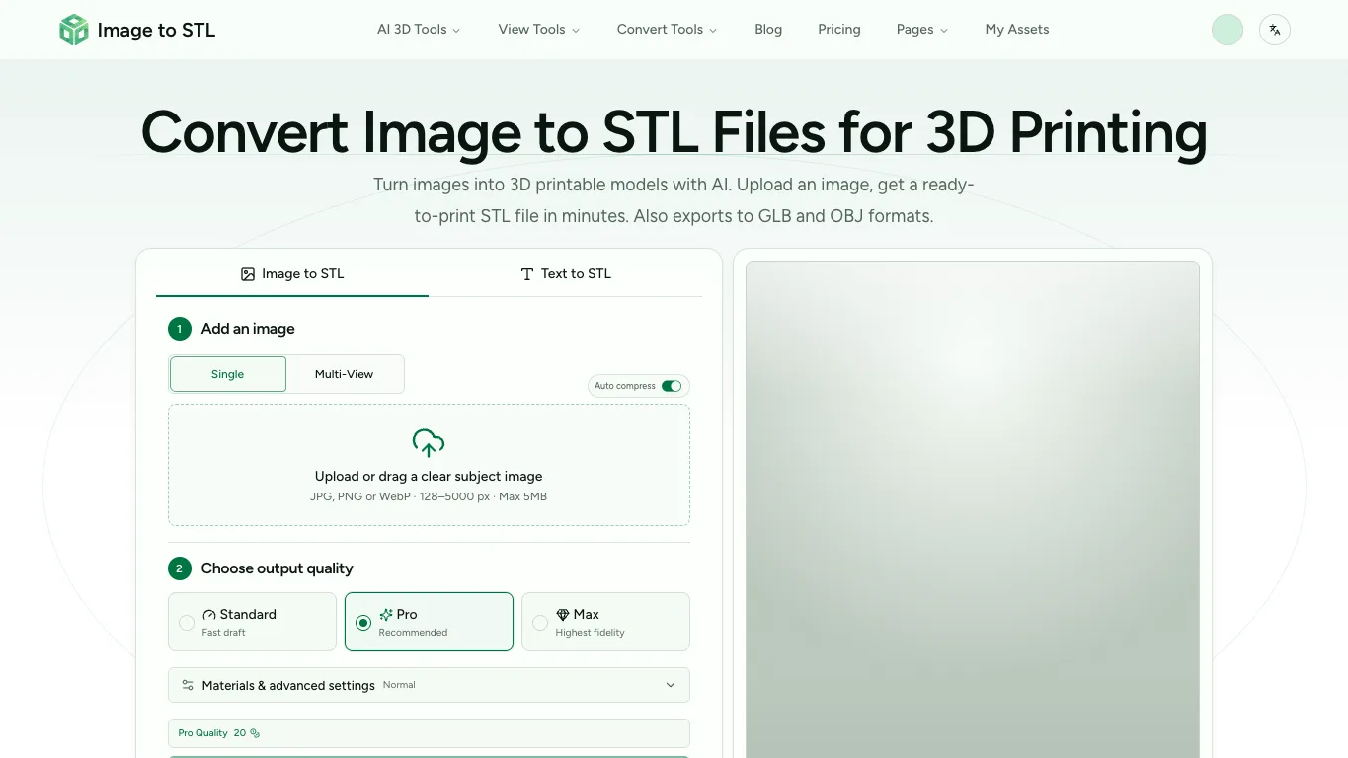Open the View Tools dropdown
This screenshot has height=758, width=1348.
pos(539,30)
